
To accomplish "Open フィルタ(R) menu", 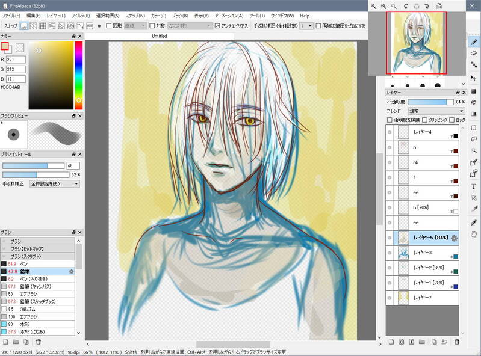I will 81,16.
